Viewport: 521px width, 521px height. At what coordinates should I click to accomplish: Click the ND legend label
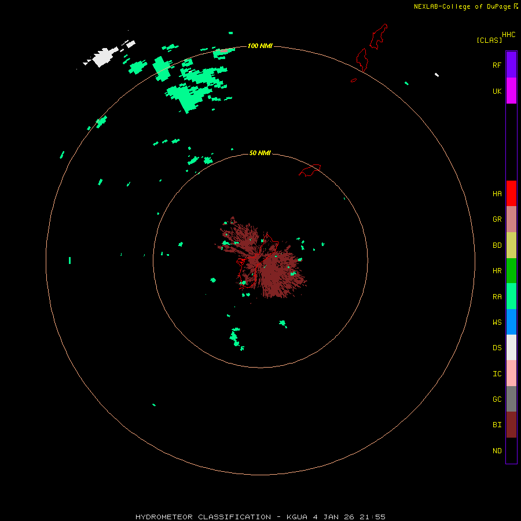497,450
